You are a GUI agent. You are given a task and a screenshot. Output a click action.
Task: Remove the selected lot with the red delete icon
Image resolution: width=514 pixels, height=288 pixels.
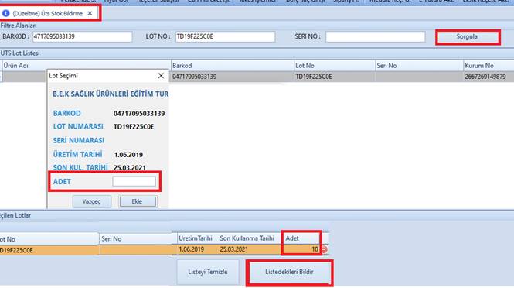tap(324, 249)
